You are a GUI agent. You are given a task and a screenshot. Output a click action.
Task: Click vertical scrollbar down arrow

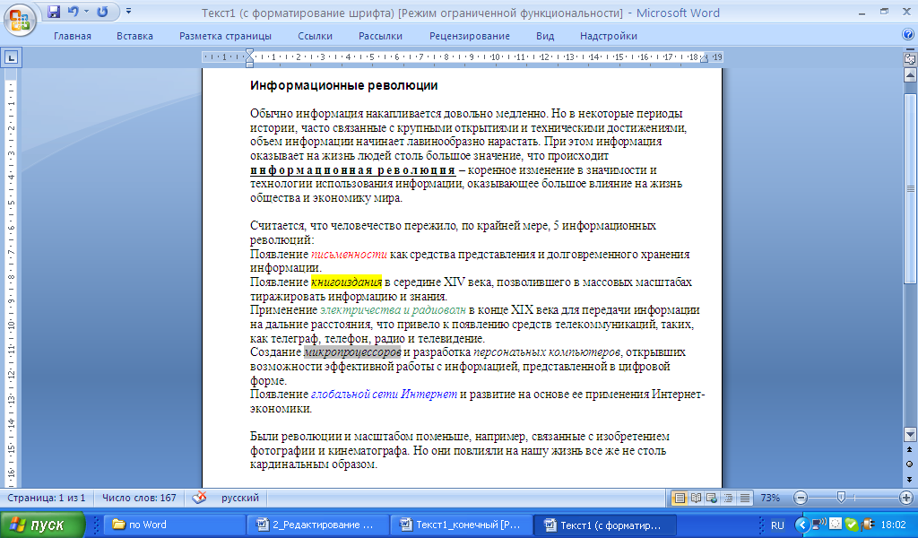point(910,434)
